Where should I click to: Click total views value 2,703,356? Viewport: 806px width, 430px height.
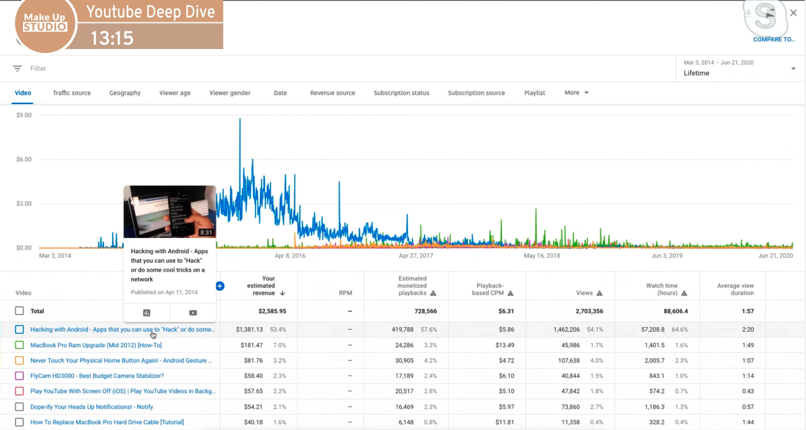point(589,311)
